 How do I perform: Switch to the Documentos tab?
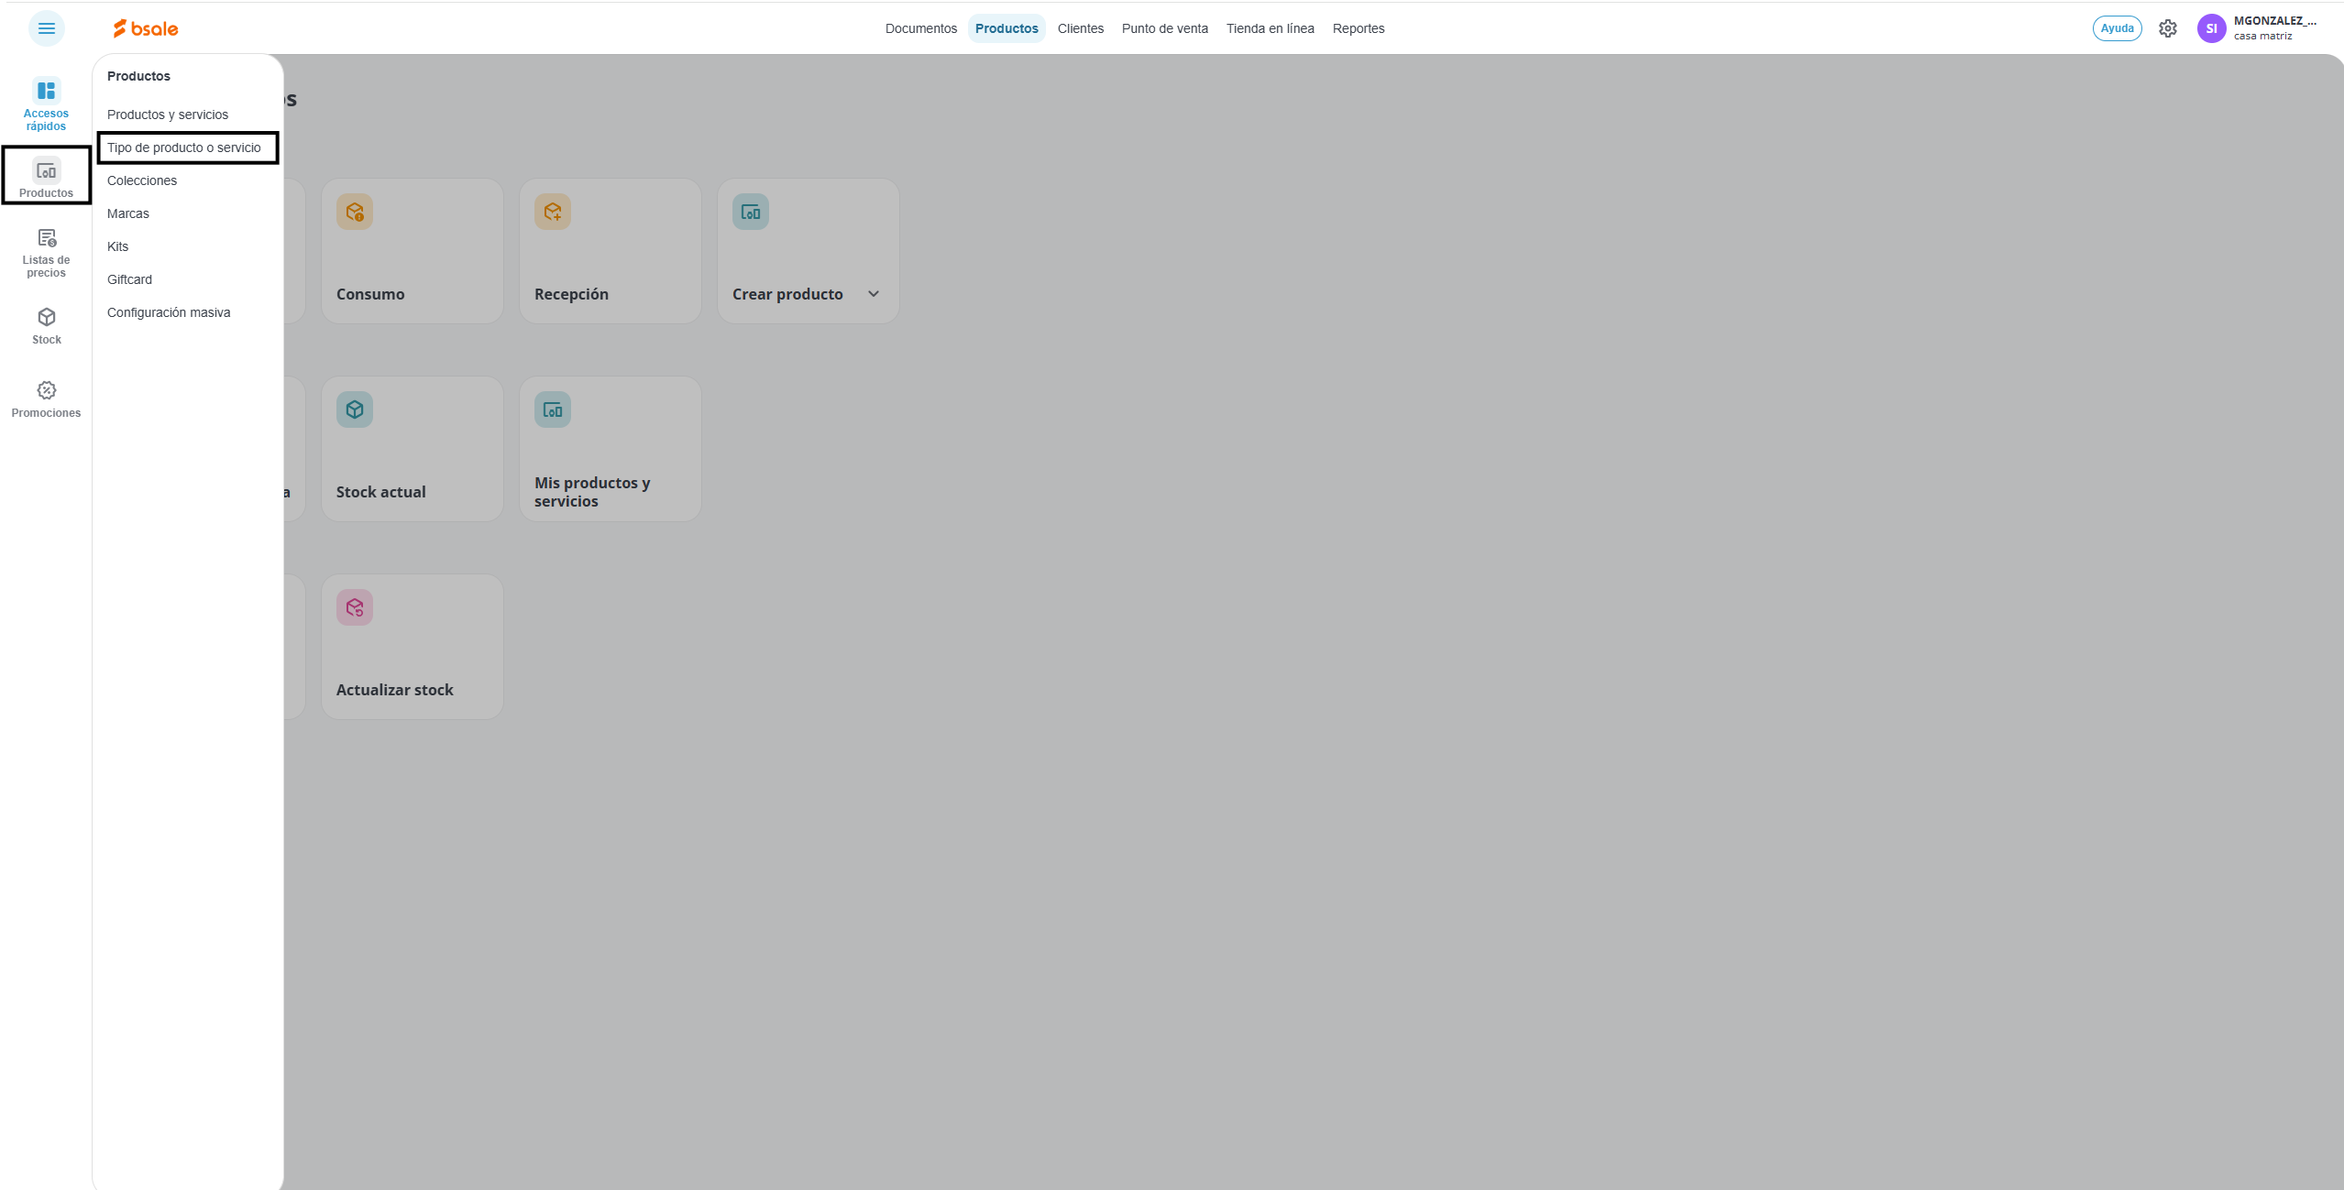pyautogui.click(x=920, y=28)
